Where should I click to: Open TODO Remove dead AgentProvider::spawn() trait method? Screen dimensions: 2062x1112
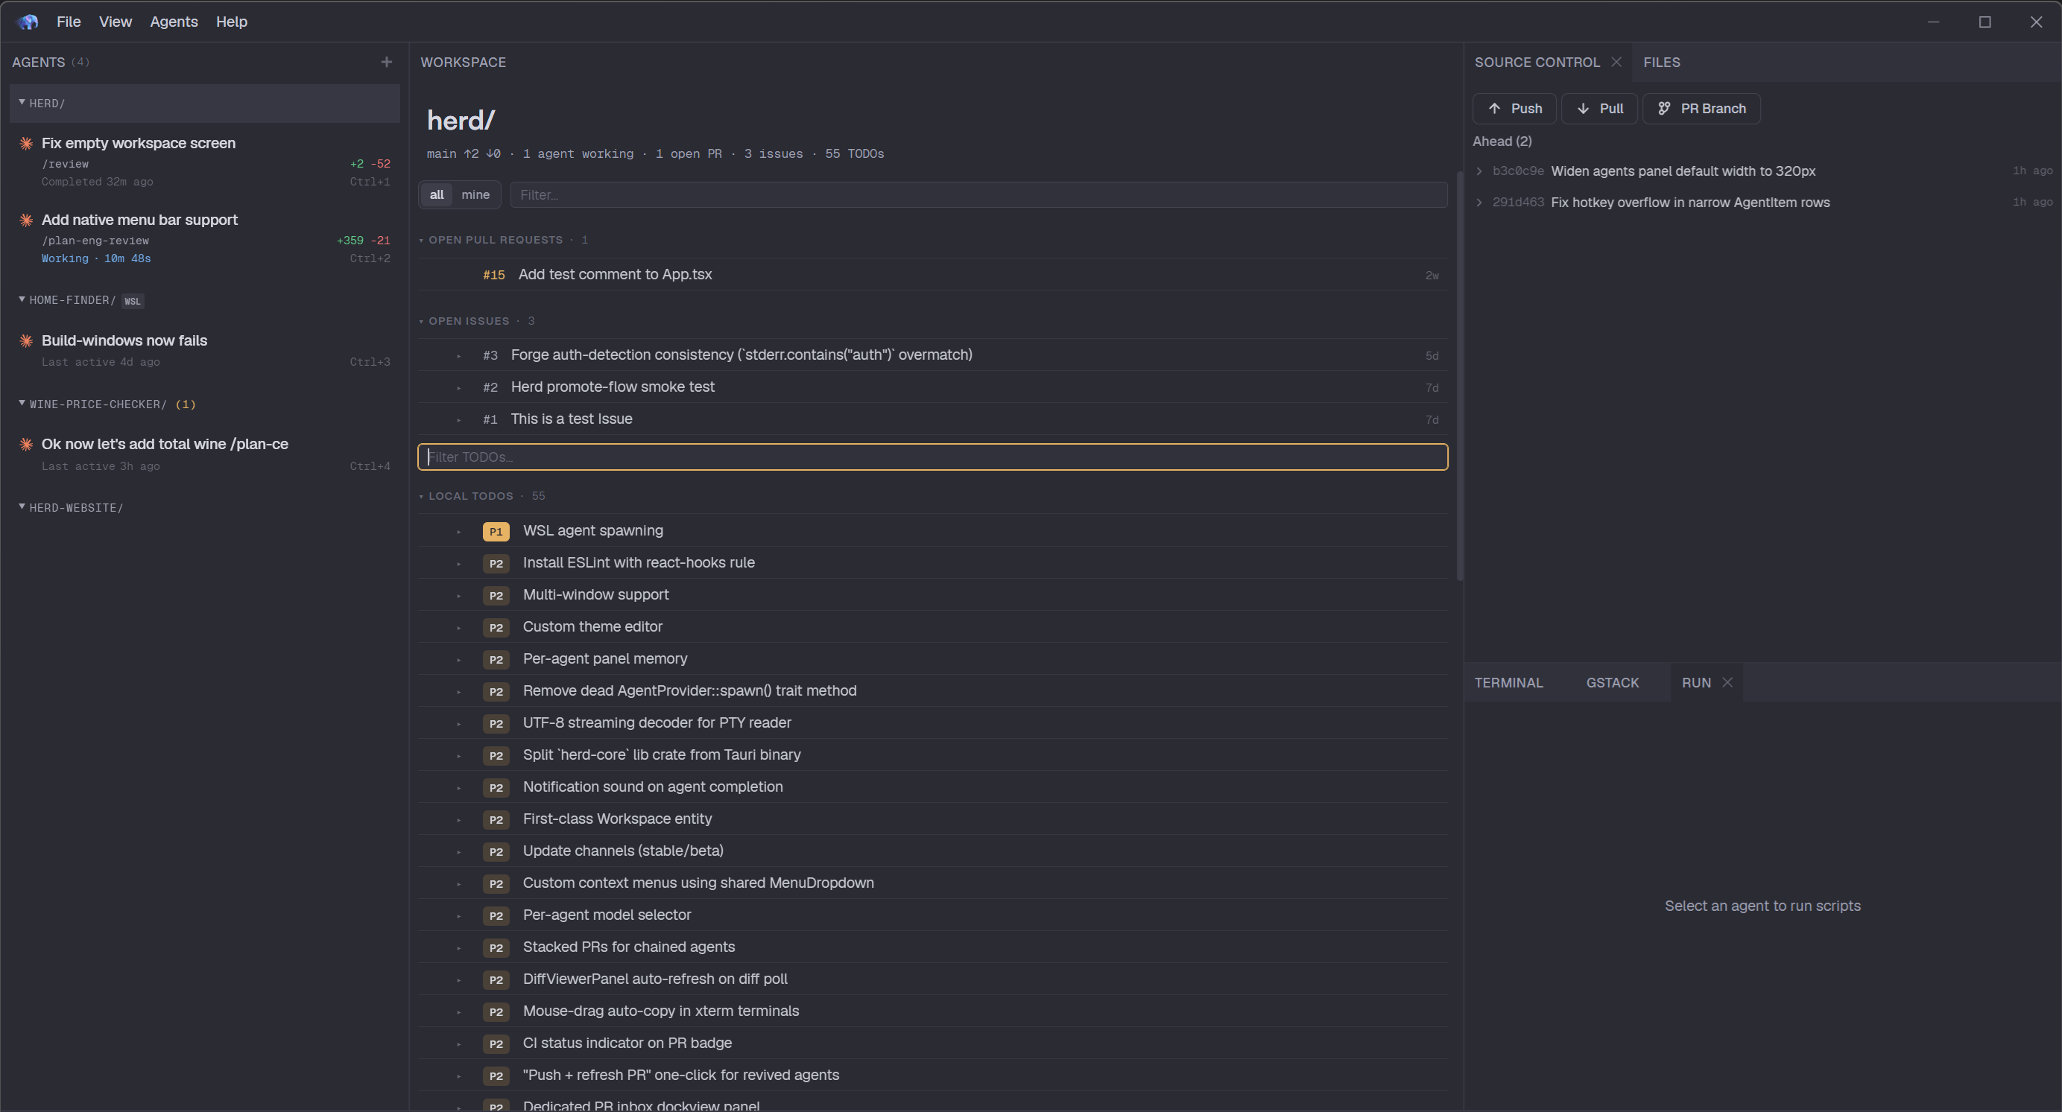pos(932,691)
